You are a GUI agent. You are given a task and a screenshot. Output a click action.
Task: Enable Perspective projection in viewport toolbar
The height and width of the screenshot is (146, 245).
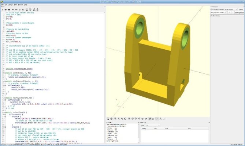pos(149,119)
